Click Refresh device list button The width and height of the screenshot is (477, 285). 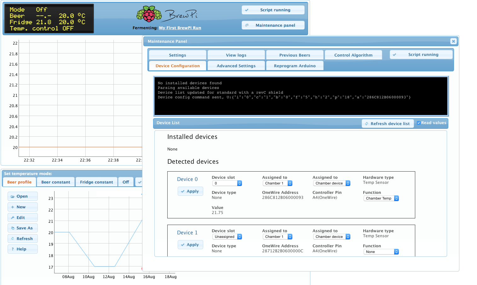click(388, 123)
